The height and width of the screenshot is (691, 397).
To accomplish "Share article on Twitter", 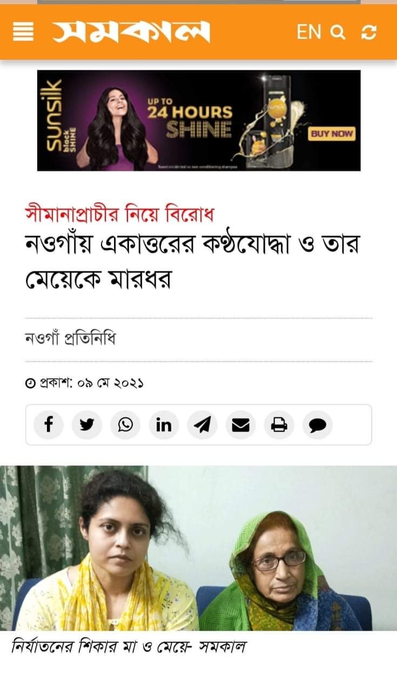I will [87, 425].
